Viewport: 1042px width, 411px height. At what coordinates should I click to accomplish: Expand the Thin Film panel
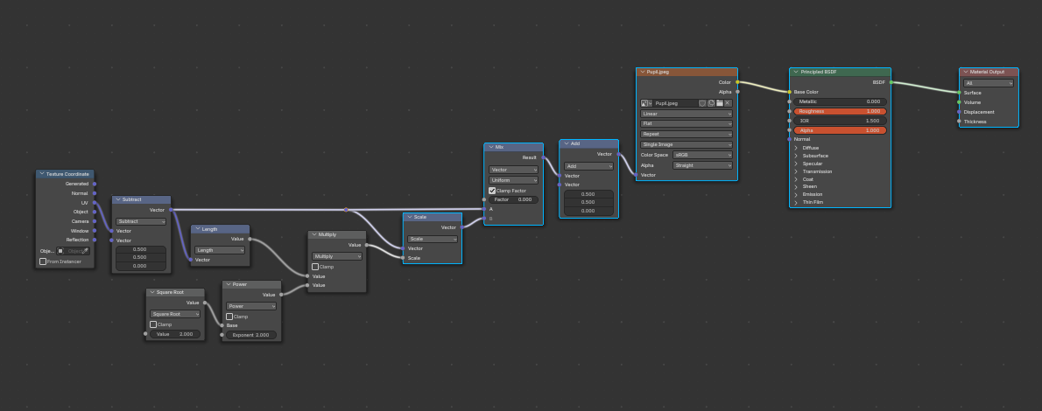pos(796,202)
